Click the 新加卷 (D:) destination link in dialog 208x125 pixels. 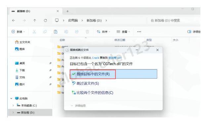115,58
